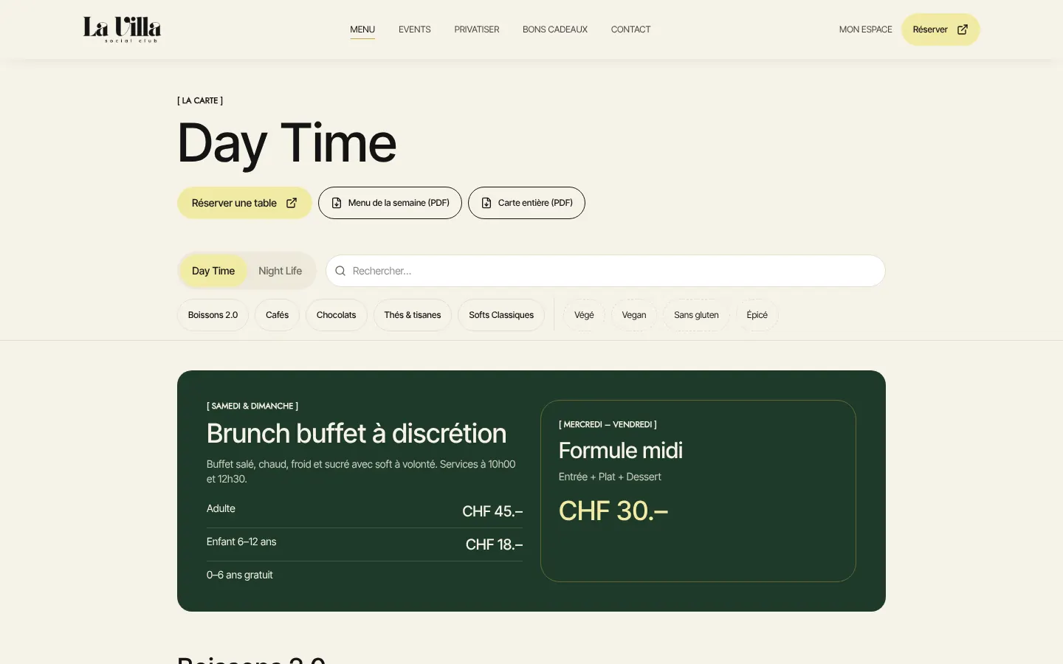The width and height of the screenshot is (1063, 664).
Task: Switch to the Day Time toggle
Action: coord(213,271)
